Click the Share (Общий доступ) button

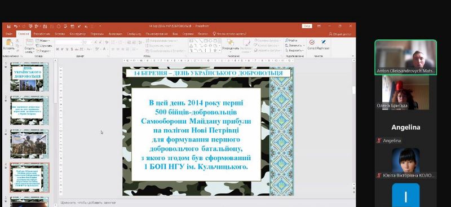(x=340, y=34)
